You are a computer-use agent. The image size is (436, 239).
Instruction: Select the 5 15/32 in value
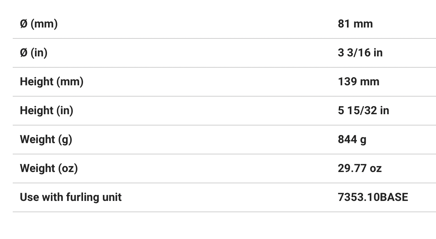[x=363, y=111]
